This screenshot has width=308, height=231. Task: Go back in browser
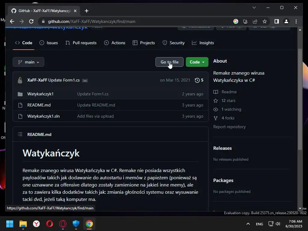point(12,21)
